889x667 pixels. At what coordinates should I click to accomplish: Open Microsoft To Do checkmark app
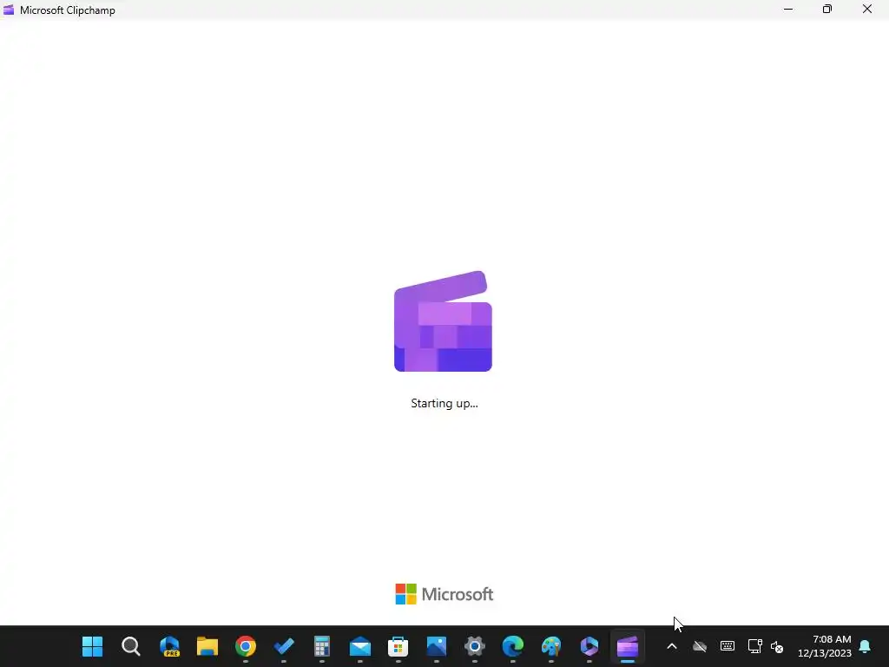coord(284,646)
